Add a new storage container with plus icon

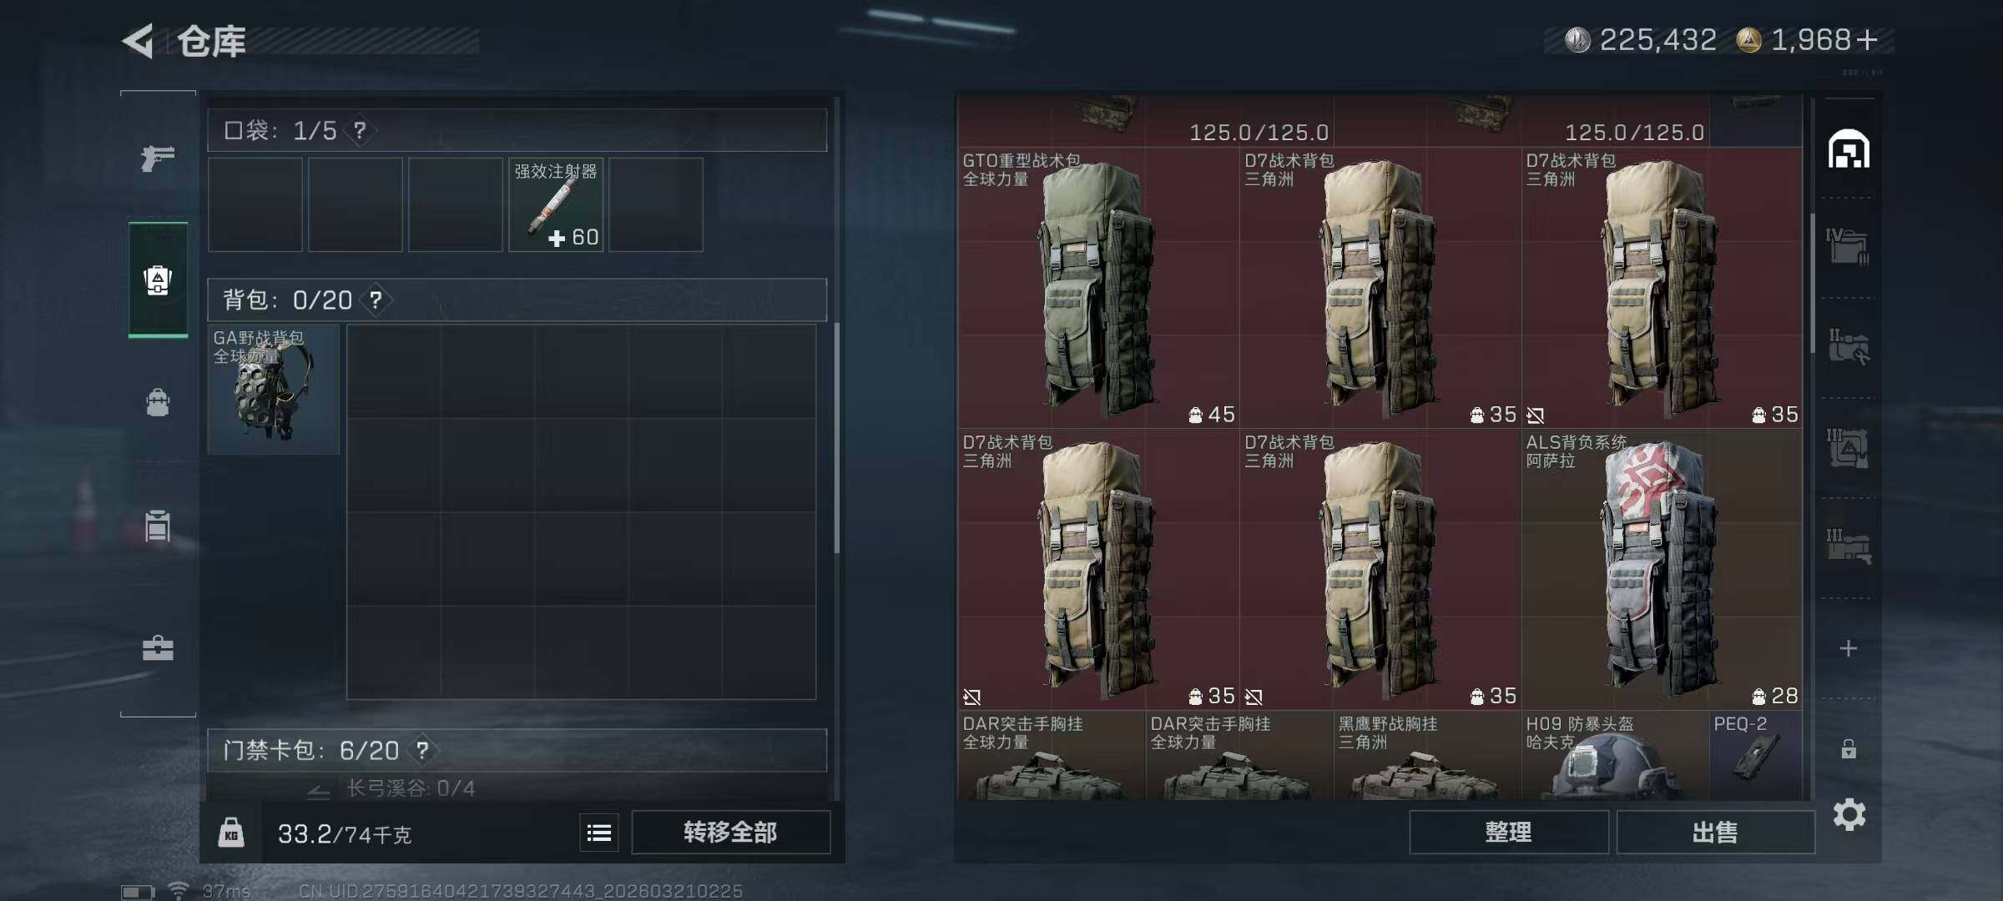click(x=1849, y=648)
